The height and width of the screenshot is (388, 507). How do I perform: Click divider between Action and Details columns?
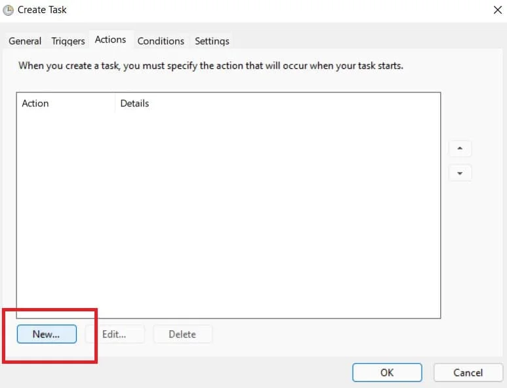coord(115,103)
